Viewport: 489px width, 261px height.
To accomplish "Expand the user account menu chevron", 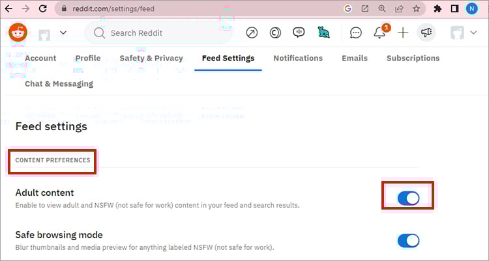I will pyautogui.click(x=473, y=33).
